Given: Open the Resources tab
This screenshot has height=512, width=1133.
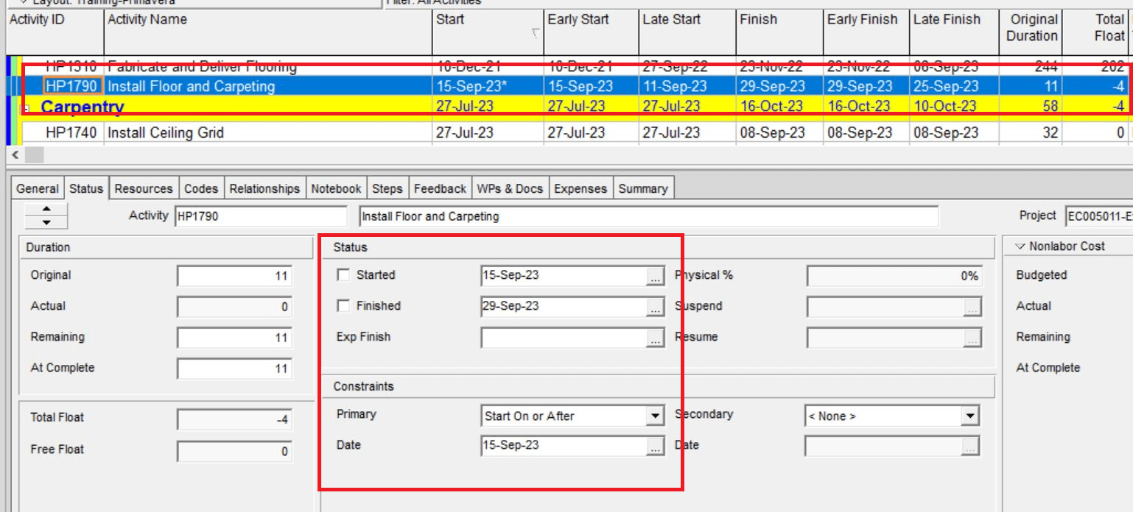Looking at the screenshot, I should tap(144, 189).
